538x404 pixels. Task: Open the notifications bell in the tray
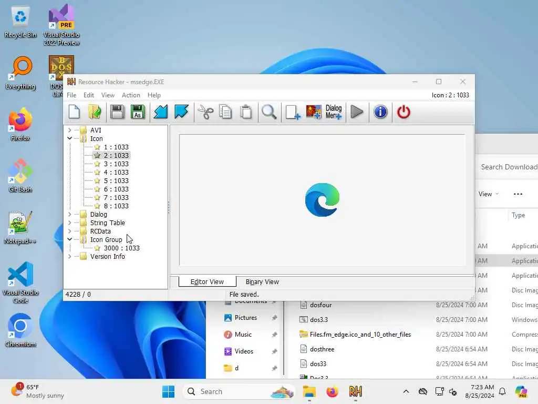tap(502, 391)
